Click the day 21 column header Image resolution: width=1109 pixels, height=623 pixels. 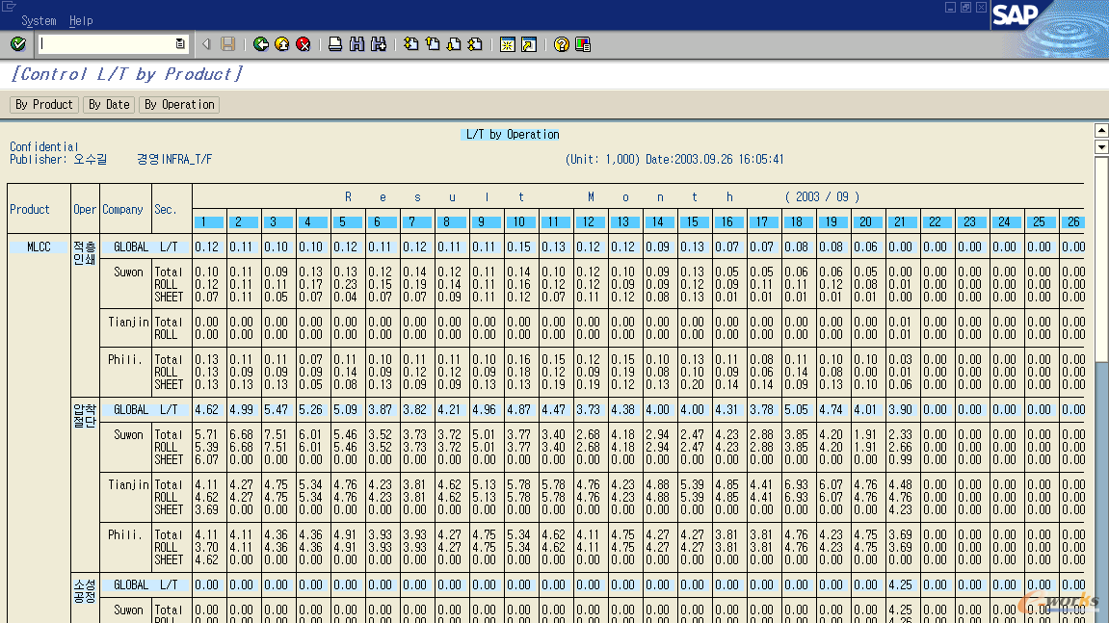point(903,222)
